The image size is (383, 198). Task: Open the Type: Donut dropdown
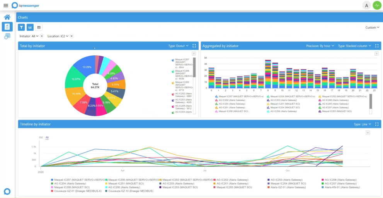tap(179, 46)
